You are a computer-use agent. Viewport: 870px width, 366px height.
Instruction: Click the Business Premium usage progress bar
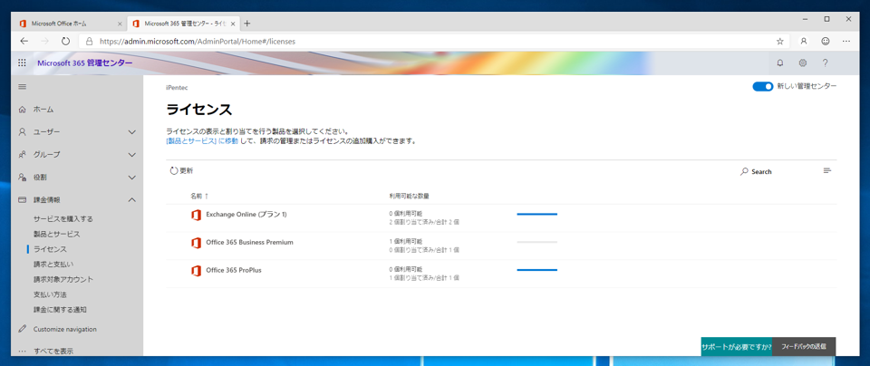click(537, 242)
